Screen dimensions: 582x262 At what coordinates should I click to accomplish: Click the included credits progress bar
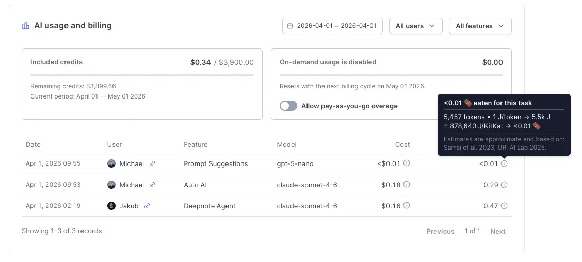tap(142, 75)
